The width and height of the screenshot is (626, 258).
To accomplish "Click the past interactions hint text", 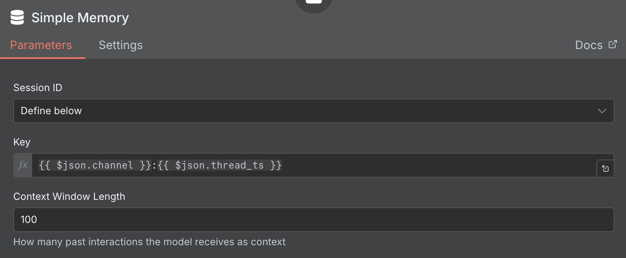I will pyautogui.click(x=149, y=242).
